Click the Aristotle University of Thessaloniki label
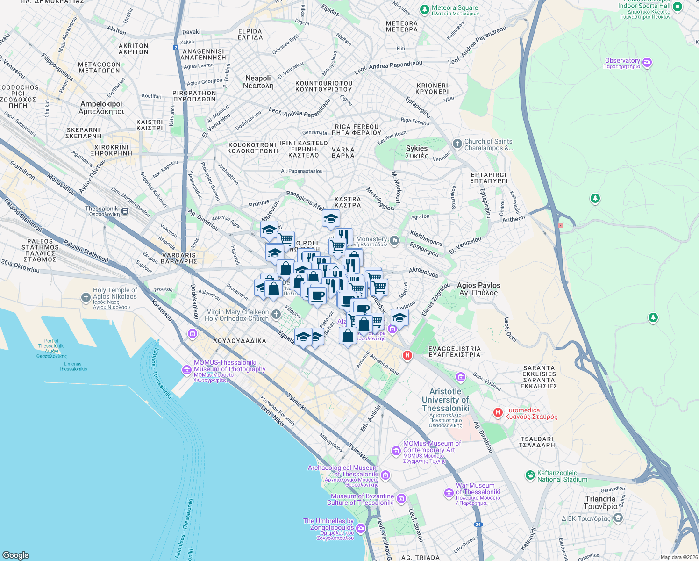The width and height of the screenshot is (699, 561). pyautogui.click(x=446, y=400)
